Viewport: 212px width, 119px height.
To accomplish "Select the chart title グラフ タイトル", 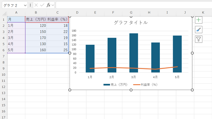I will (131, 23).
